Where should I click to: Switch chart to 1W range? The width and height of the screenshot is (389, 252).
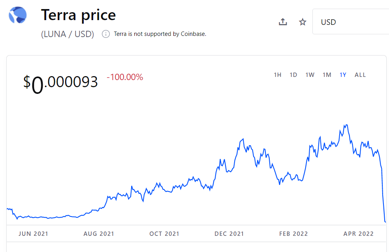[310, 75]
